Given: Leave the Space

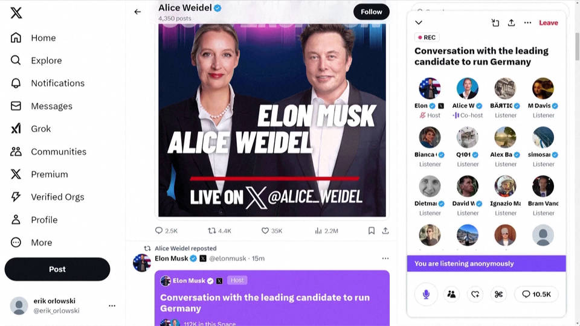Looking at the screenshot, I should (548, 22).
